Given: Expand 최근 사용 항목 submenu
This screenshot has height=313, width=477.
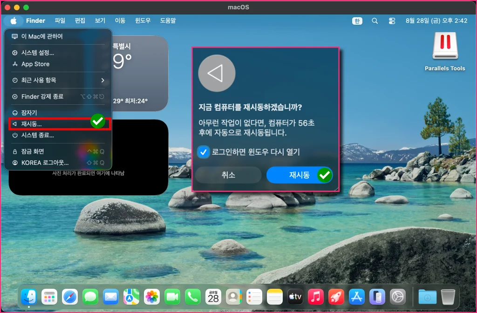Looking at the screenshot, I should pos(58,80).
